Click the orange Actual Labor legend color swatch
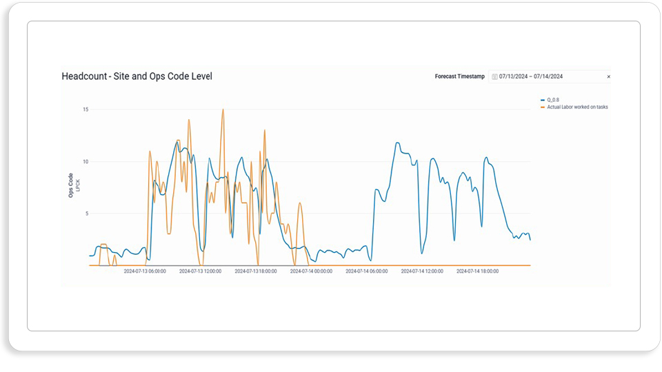Image resolution: width=662 pixels, height=372 pixels. (x=543, y=107)
